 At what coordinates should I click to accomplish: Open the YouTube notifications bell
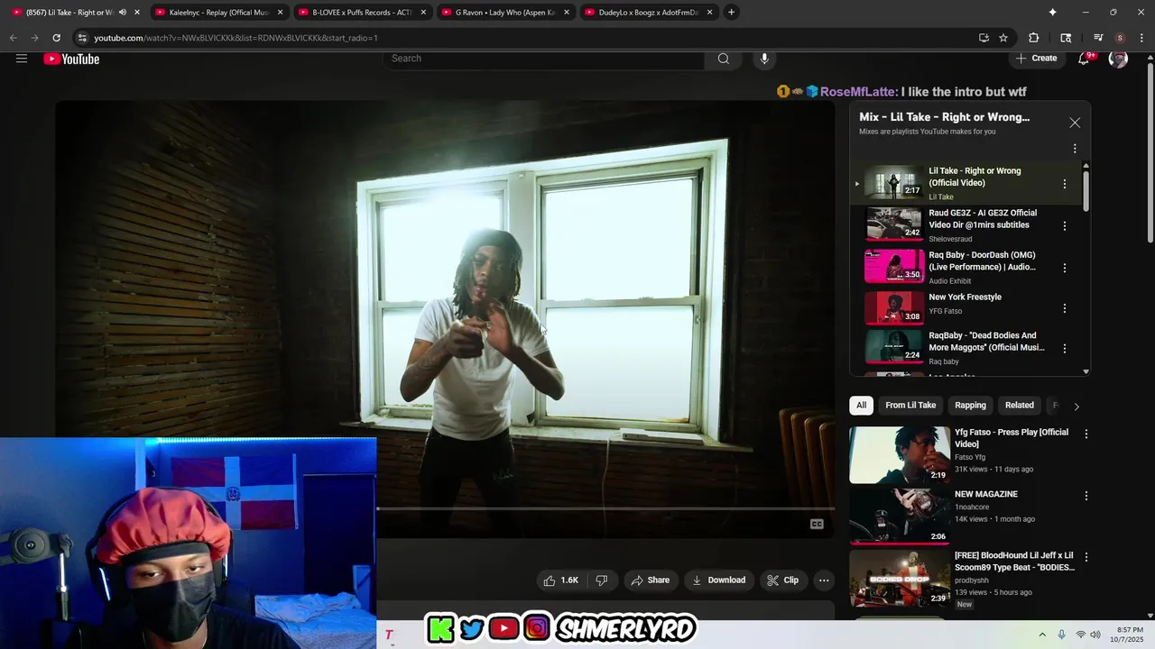point(1085,59)
